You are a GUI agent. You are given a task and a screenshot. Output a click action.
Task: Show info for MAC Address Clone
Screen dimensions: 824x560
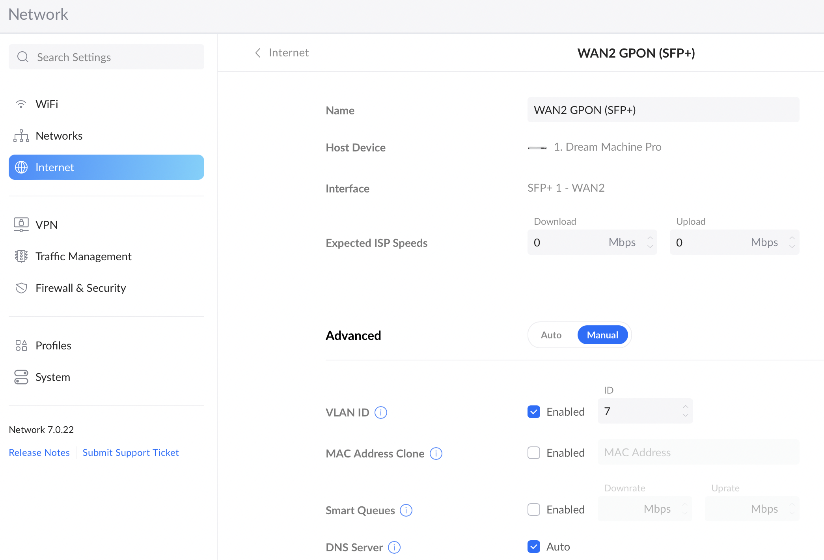pyautogui.click(x=436, y=454)
